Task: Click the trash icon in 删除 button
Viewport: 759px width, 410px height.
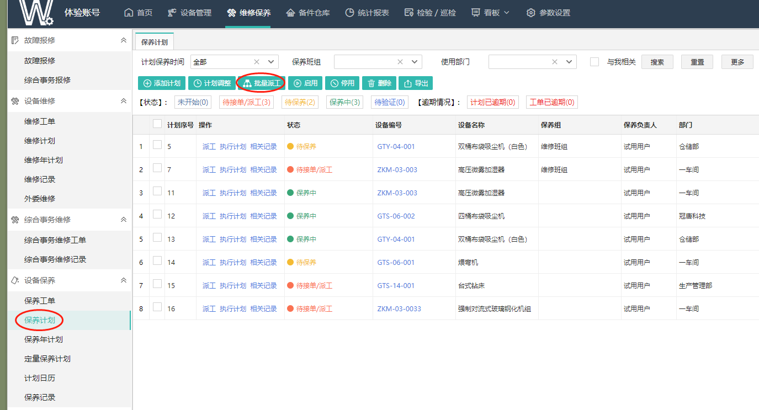Action: click(371, 83)
